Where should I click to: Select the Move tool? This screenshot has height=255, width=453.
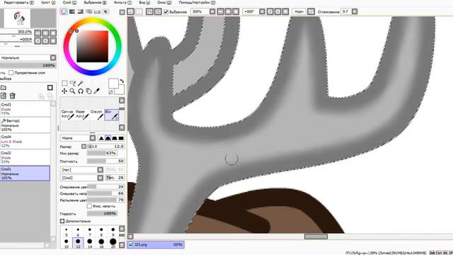point(64,91)
